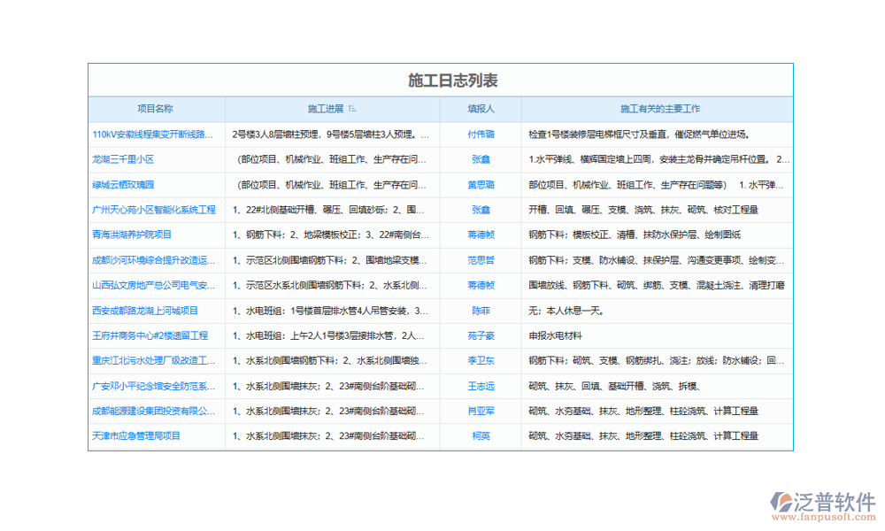Click reporter name 付伟璐
885x531 pixels.
point(481,135)
